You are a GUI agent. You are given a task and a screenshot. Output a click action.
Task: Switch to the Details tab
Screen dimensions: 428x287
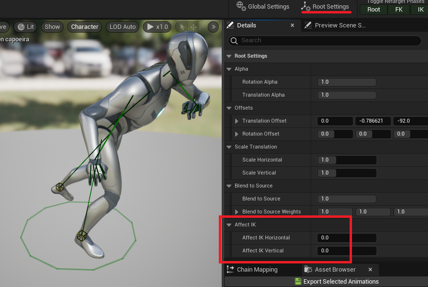pyautogui.click(x=247, y=25)
